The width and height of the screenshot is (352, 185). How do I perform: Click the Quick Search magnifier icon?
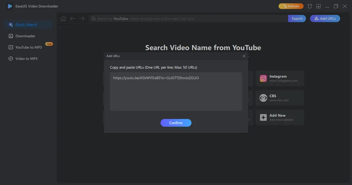coord(10,24)
